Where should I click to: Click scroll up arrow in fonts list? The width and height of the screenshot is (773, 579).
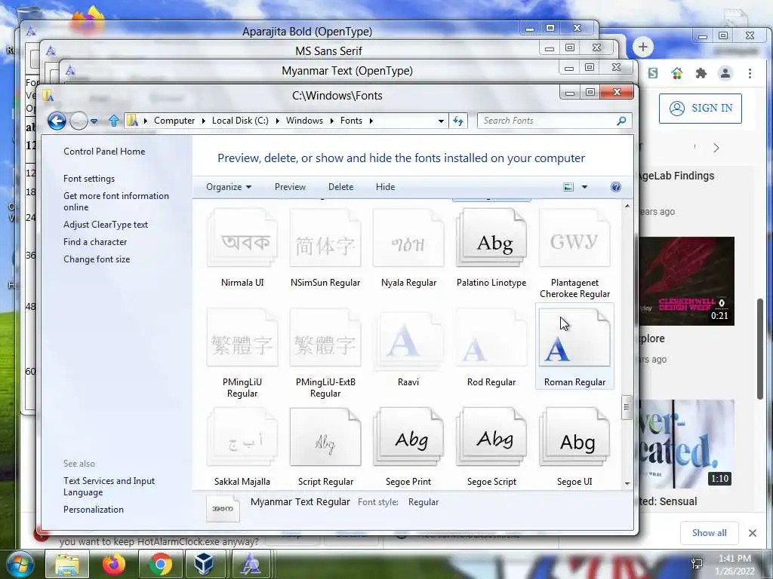click(x=627, y=206)
